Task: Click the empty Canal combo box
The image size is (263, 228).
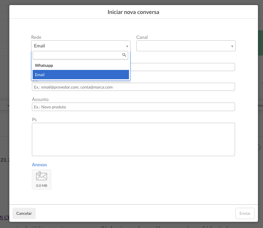Action: 183,46
